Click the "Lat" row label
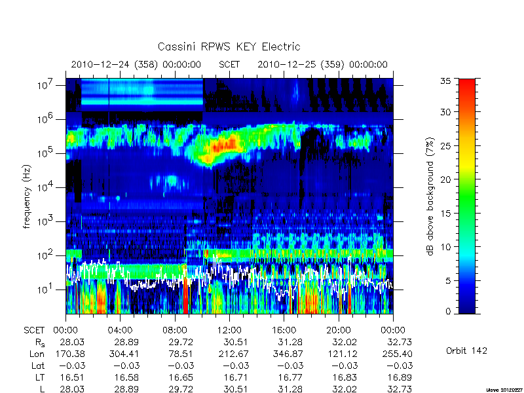 [x=38, y=365]
